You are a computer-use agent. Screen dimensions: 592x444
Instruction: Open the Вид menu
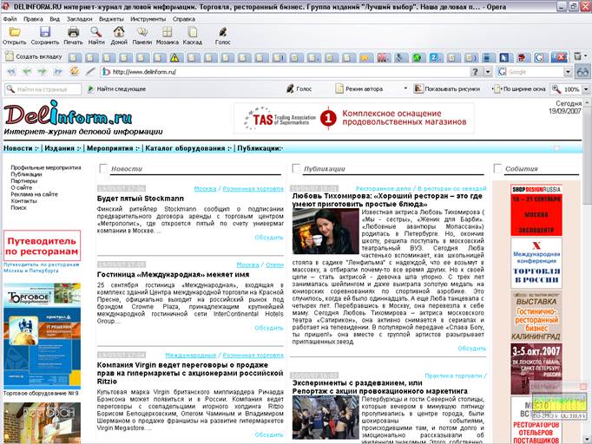point(55,19)
